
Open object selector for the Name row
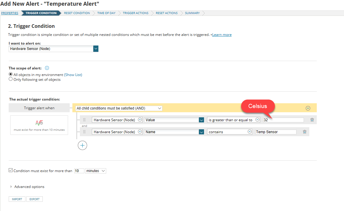[x=117, y=132]
